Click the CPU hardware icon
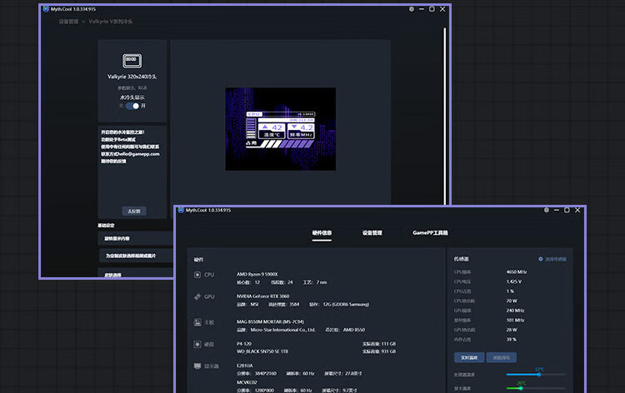 [197, 275]
